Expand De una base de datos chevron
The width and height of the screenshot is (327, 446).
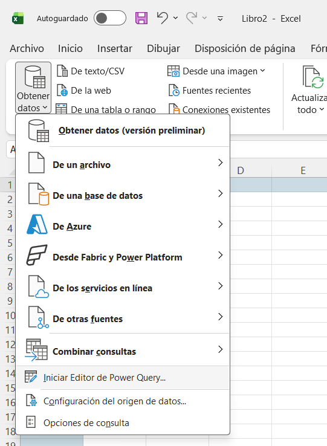[220, 193]
